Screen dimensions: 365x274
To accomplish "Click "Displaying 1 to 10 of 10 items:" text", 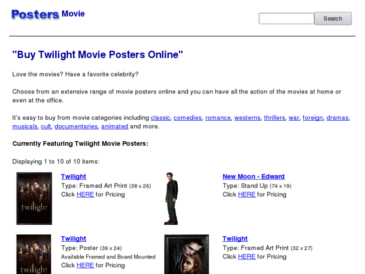I will (56, 161).
